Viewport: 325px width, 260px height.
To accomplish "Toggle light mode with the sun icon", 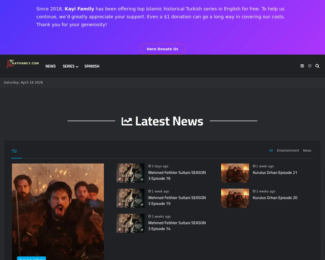I will click(x=310, y=66).
